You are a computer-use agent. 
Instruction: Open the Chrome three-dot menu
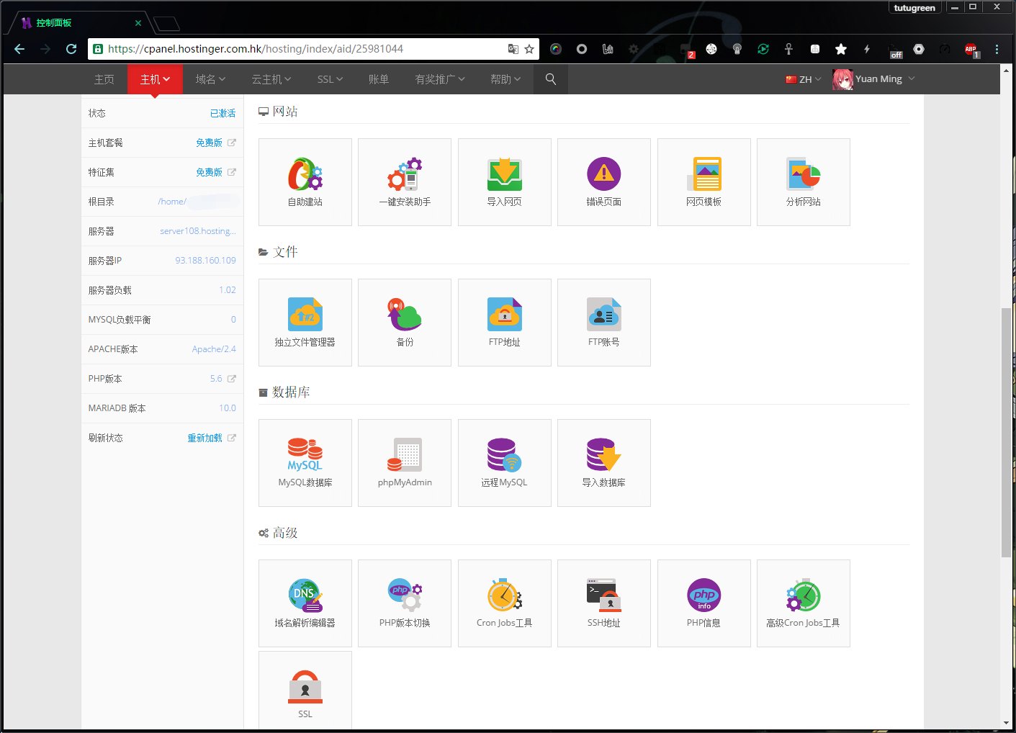click(997, 49)
